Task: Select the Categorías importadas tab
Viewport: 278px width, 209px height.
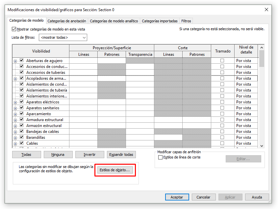Action: (x=160, y=21)
